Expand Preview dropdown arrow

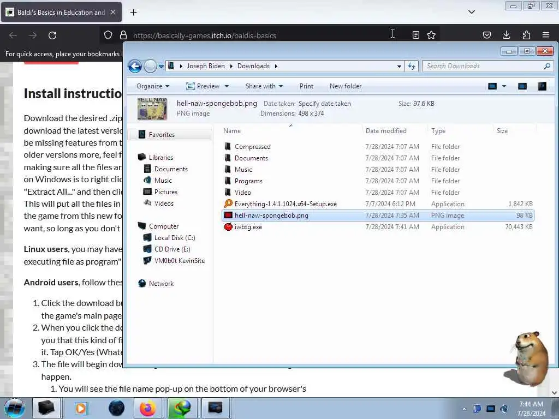coord(227,86)
